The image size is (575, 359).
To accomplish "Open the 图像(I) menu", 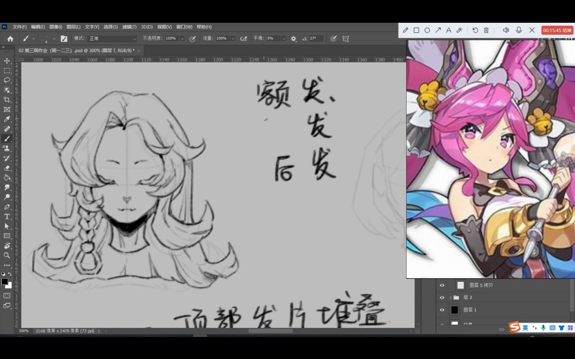I will click(x=56, y=27).
